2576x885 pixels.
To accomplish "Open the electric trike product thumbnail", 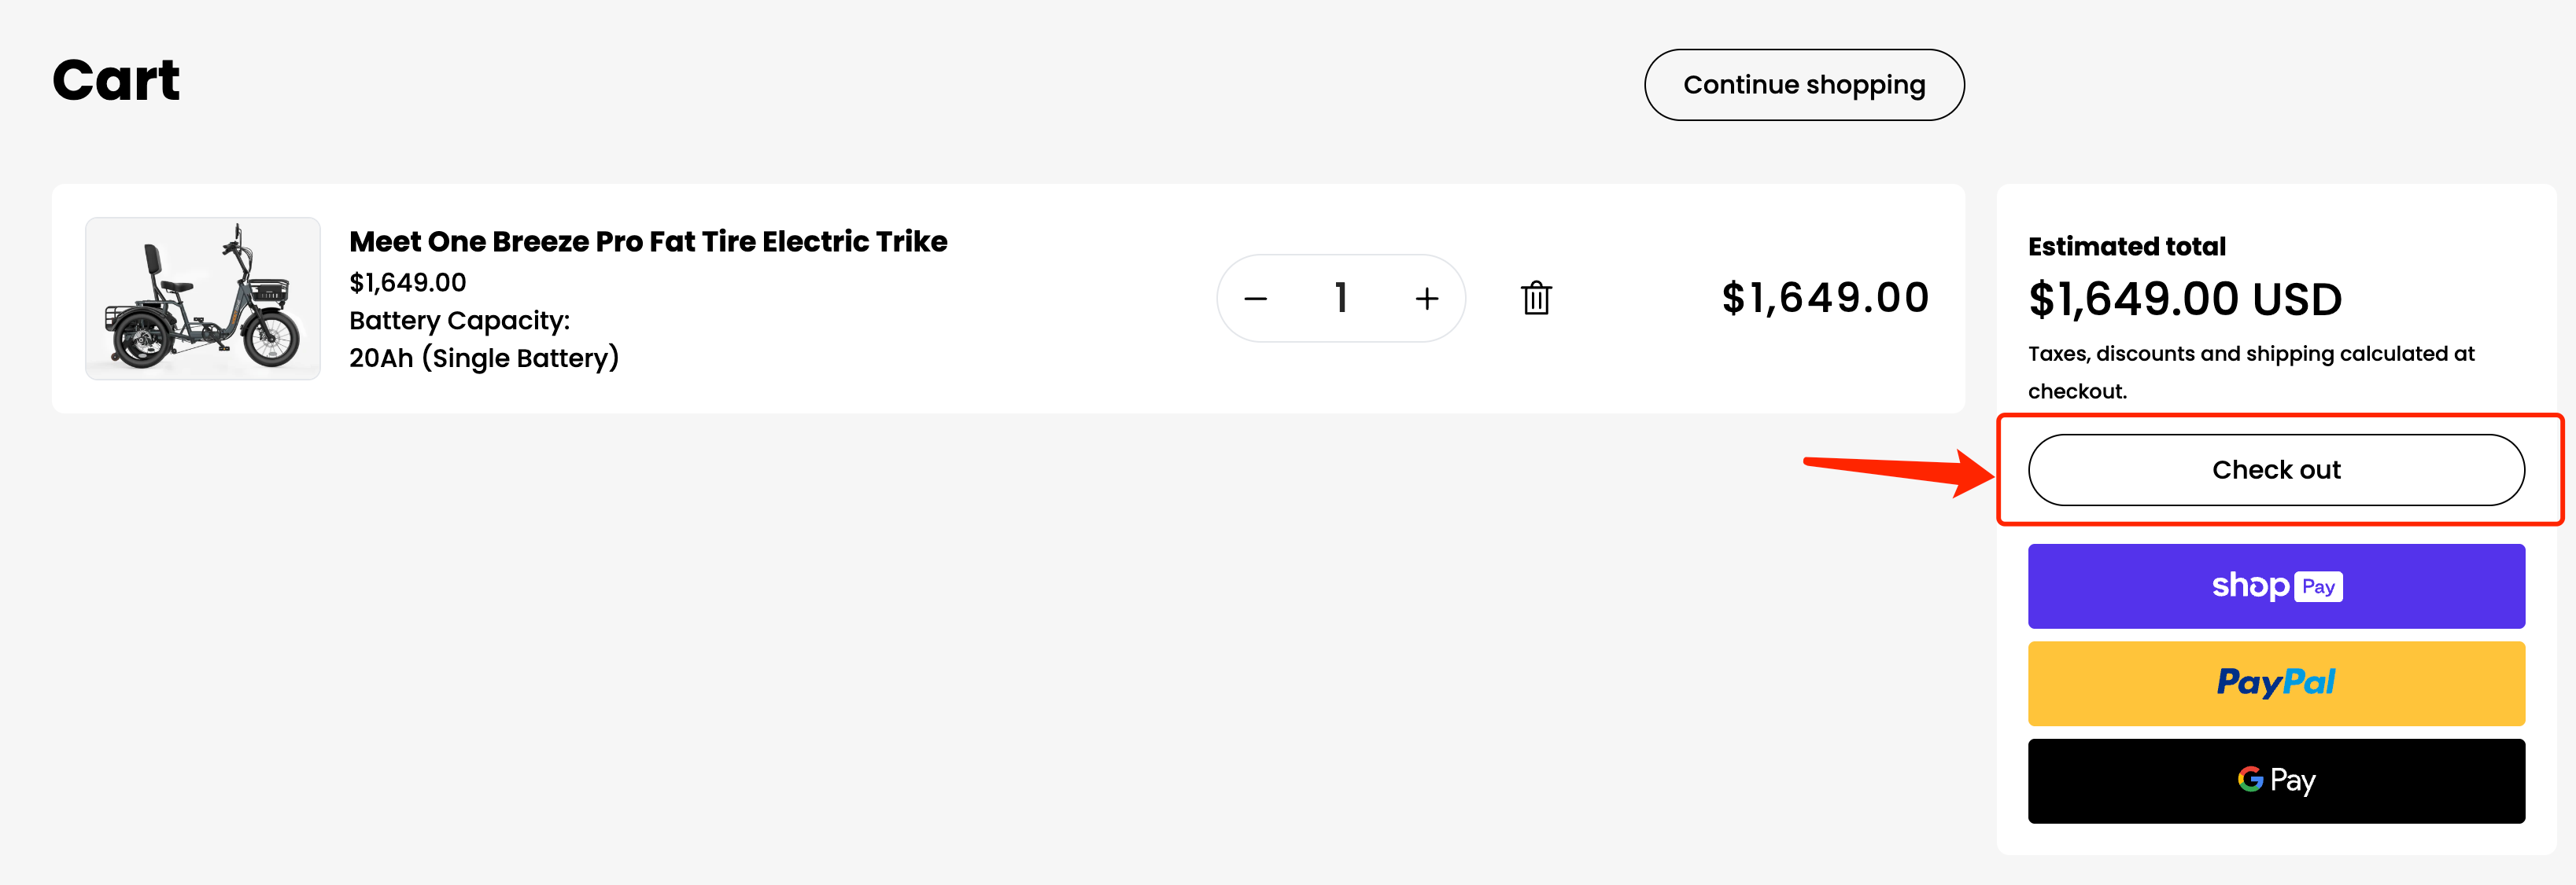I will click(x=203, y=298).
